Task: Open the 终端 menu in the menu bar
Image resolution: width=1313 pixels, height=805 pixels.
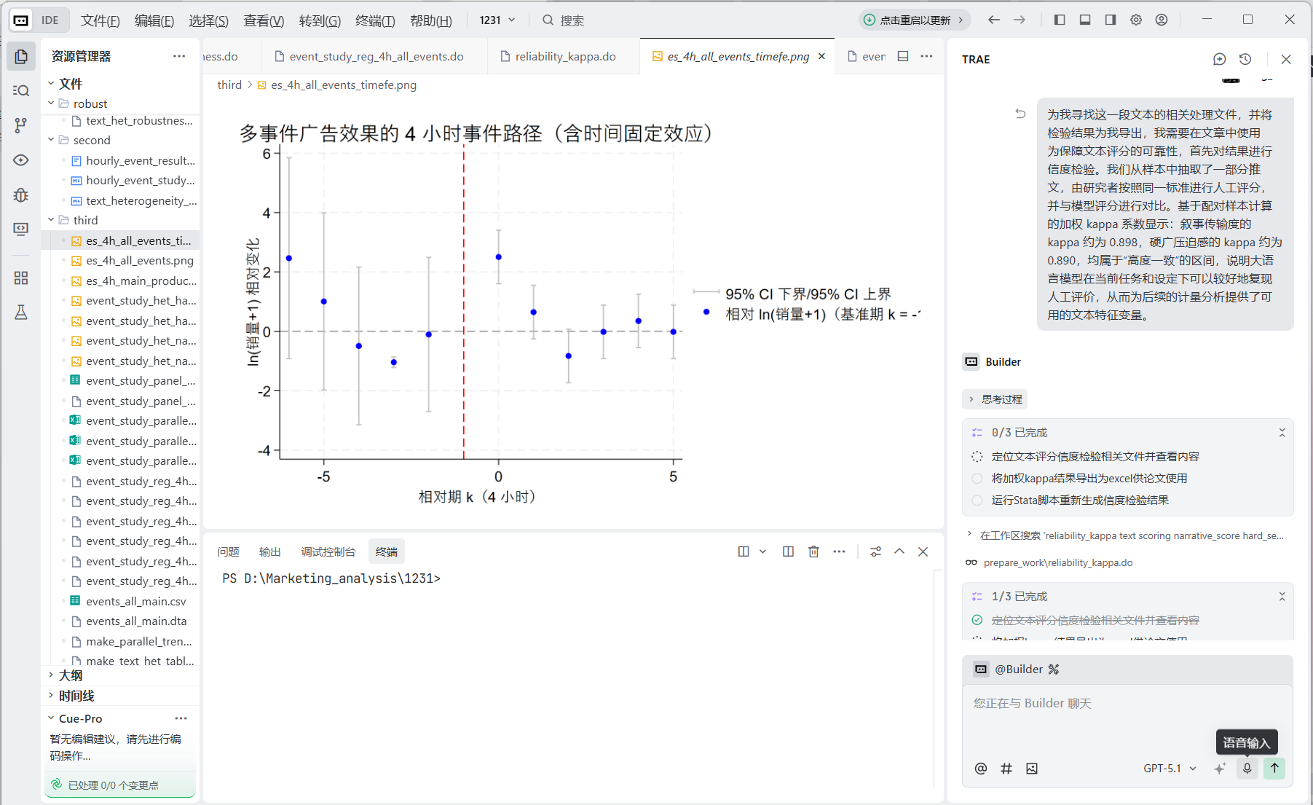Action: pos(374,20)
